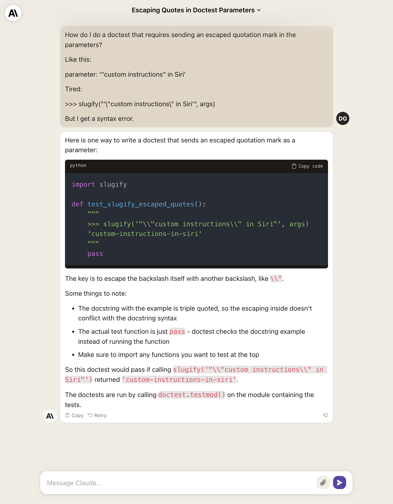Click the "python" language label on the code block
Screen dimensions: 393x504
tap(78, 166)
